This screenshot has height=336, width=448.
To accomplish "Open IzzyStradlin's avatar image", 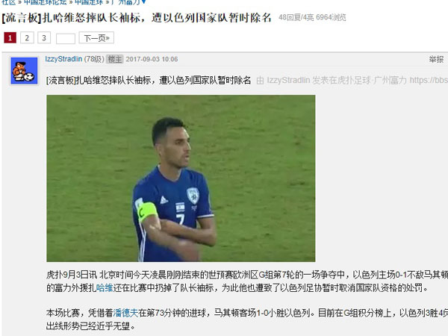I will point(24,71).
